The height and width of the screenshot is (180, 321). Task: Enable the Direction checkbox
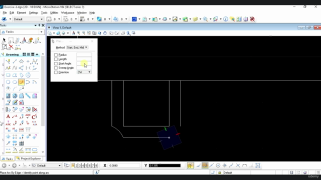coord(56,72)
